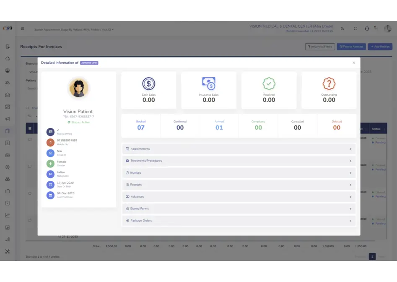Click the hamburger menu icon
Viewport: 397px width, 282px height.
point(23,29)
